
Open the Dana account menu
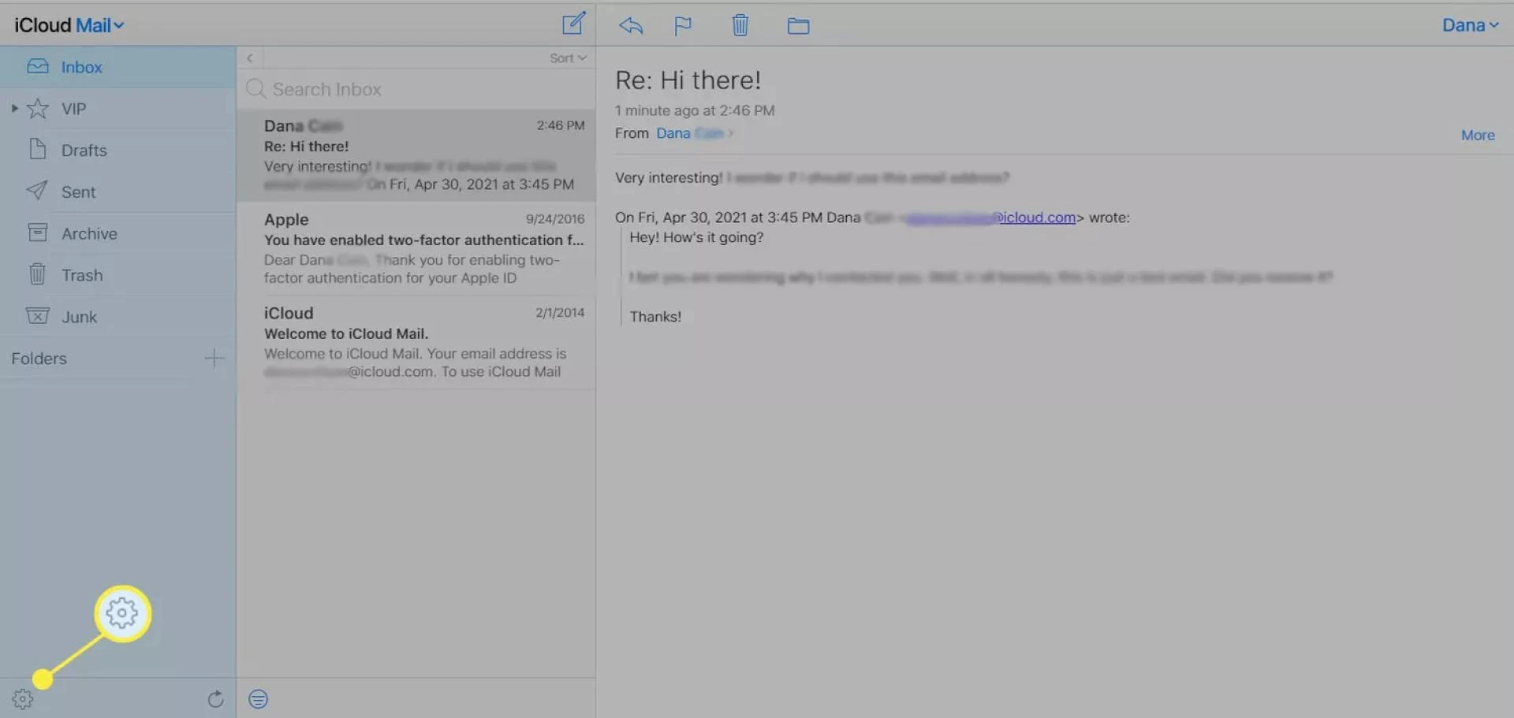pos(1470,24)
